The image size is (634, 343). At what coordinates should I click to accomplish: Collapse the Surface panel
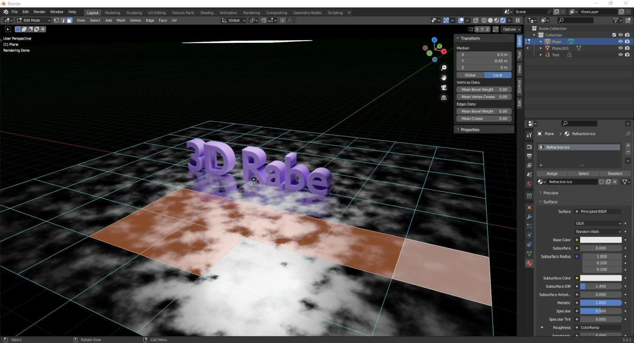[550, 202]
